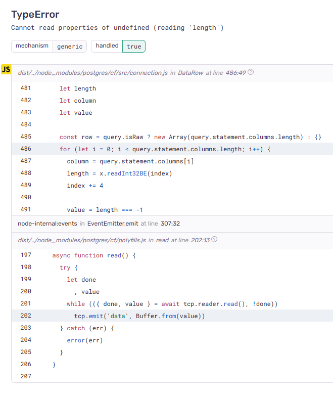Click help icon beside line 202:13
333x397 pixels.
point(214,239)
